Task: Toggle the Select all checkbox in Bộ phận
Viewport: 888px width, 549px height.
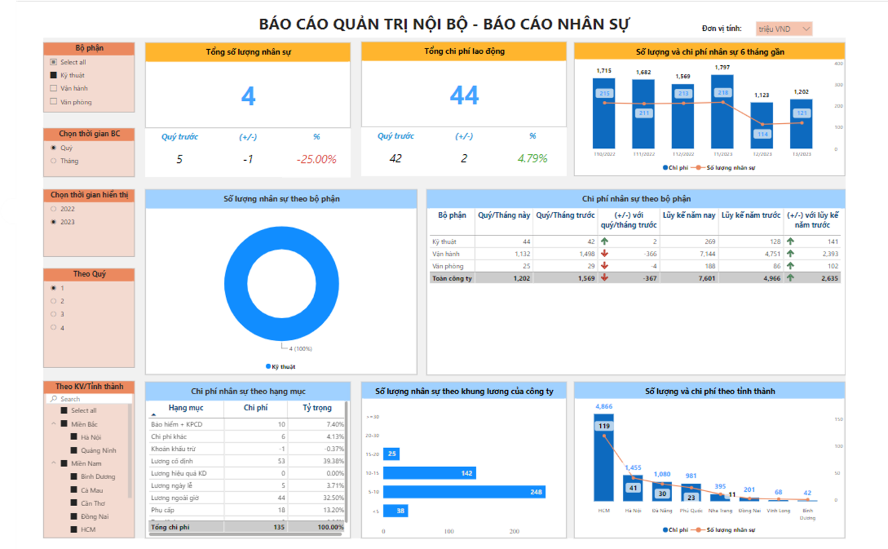Action: click(54, 62)
